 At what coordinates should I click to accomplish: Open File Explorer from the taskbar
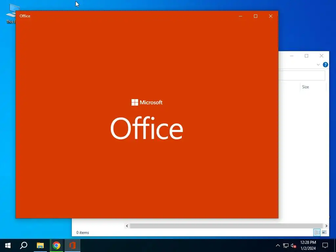tap(40, 245)
